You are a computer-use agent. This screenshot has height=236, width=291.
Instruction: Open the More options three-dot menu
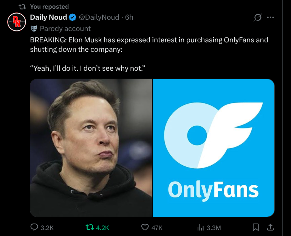(270, 17)
